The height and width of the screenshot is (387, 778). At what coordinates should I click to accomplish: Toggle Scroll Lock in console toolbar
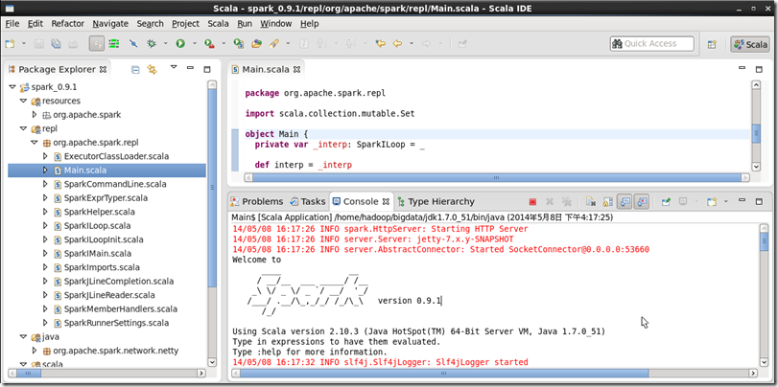tap(607, 202)
